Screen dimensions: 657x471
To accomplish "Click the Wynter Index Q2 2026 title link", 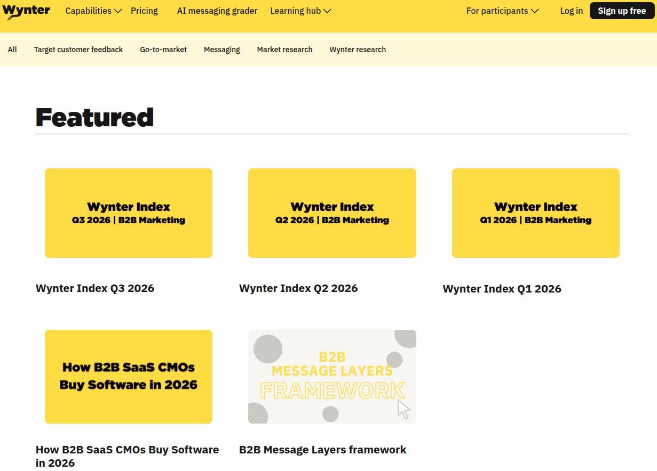I will [298, 288].
